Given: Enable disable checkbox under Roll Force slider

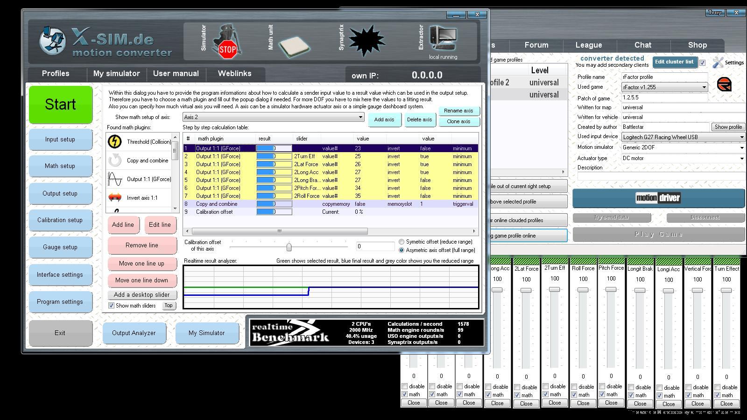Looking at the screenshot, I should pyautogui.click(x=574, y=387).
